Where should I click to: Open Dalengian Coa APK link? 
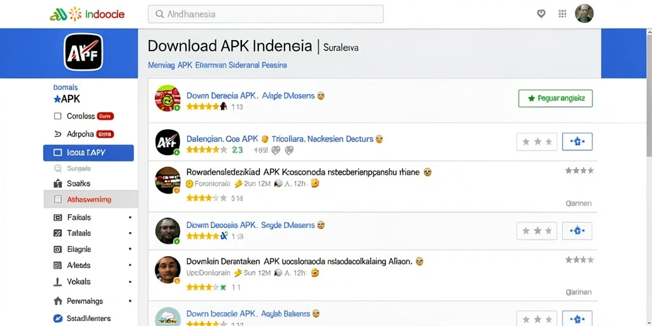point(222,139)
